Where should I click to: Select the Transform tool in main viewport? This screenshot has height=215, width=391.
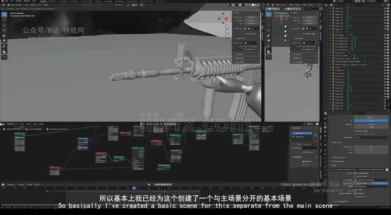pyautogui.click(x=4, y=41)
